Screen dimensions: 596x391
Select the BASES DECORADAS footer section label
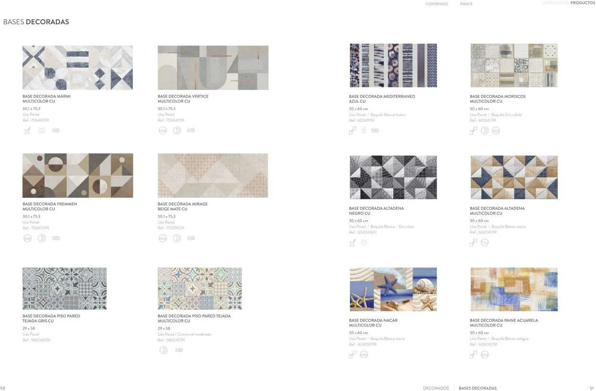[x=478, y=388]
